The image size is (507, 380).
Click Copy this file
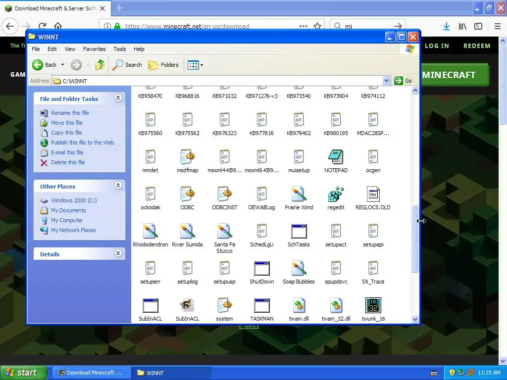[66, 133]
